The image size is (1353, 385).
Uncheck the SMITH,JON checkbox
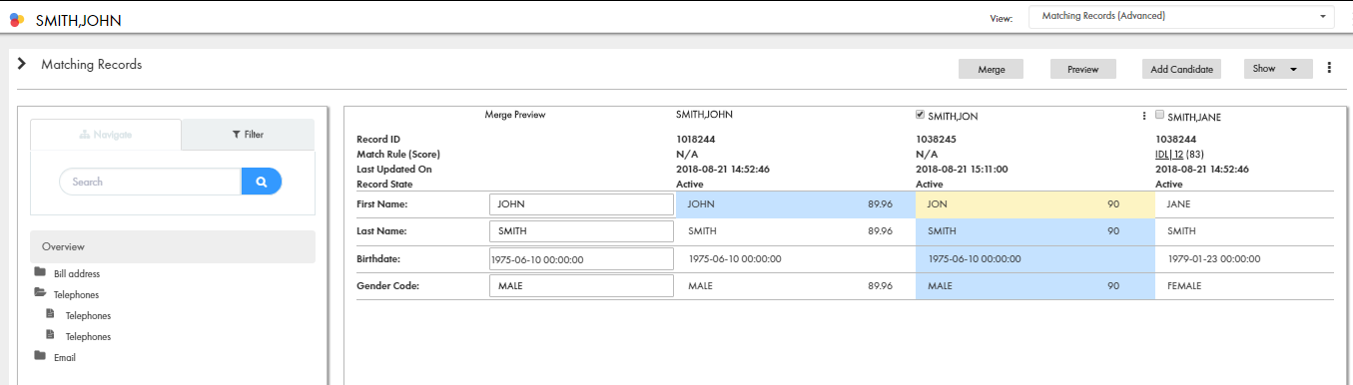[921, 115]
